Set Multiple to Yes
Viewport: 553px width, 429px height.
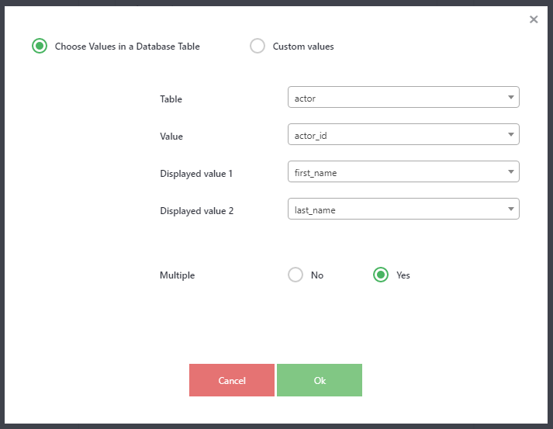[x=381, y=275]
